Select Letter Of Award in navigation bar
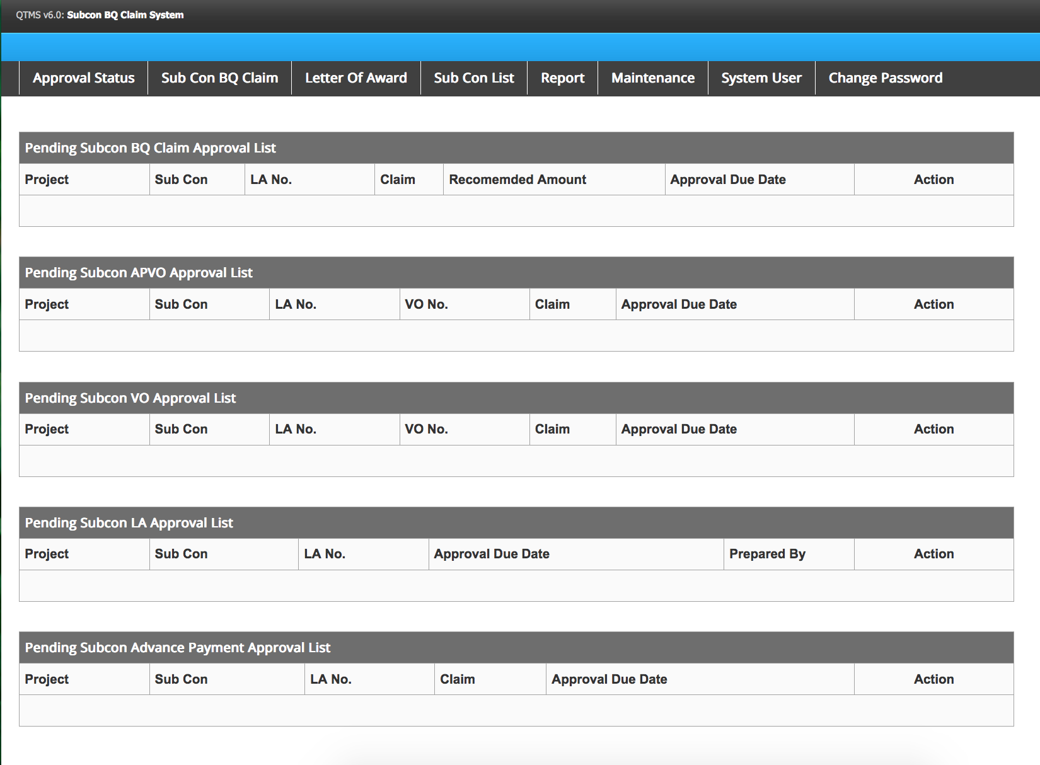1040x765 pixels. (355, 78)
